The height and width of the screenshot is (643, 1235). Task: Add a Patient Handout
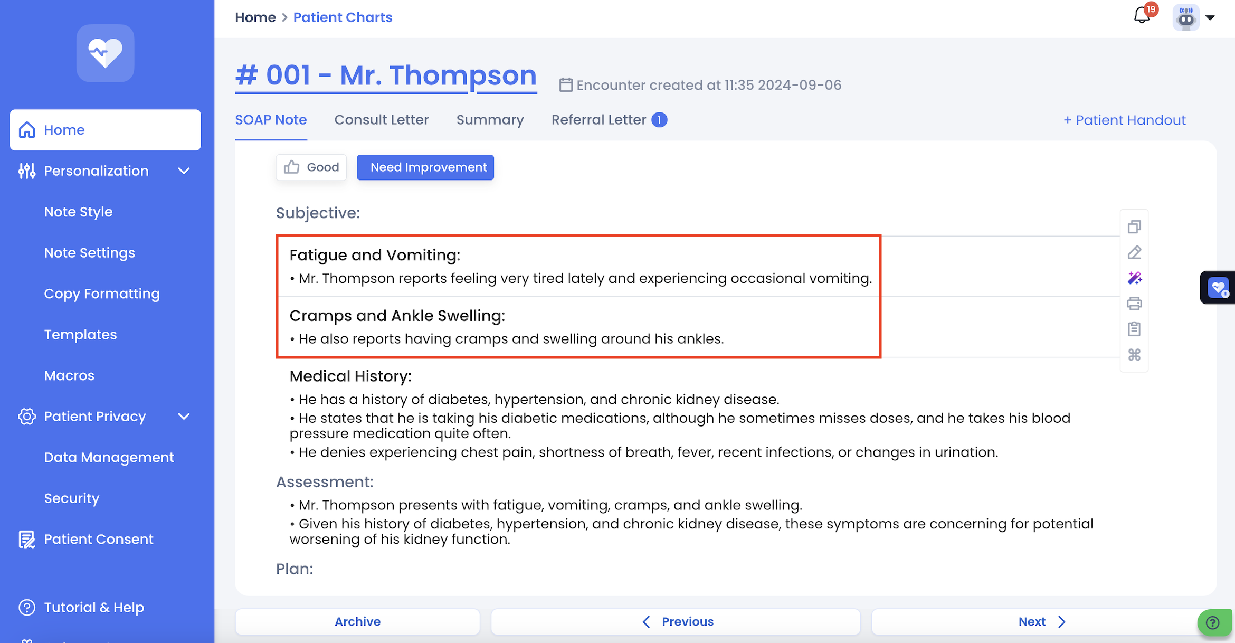pos(1124,120)
